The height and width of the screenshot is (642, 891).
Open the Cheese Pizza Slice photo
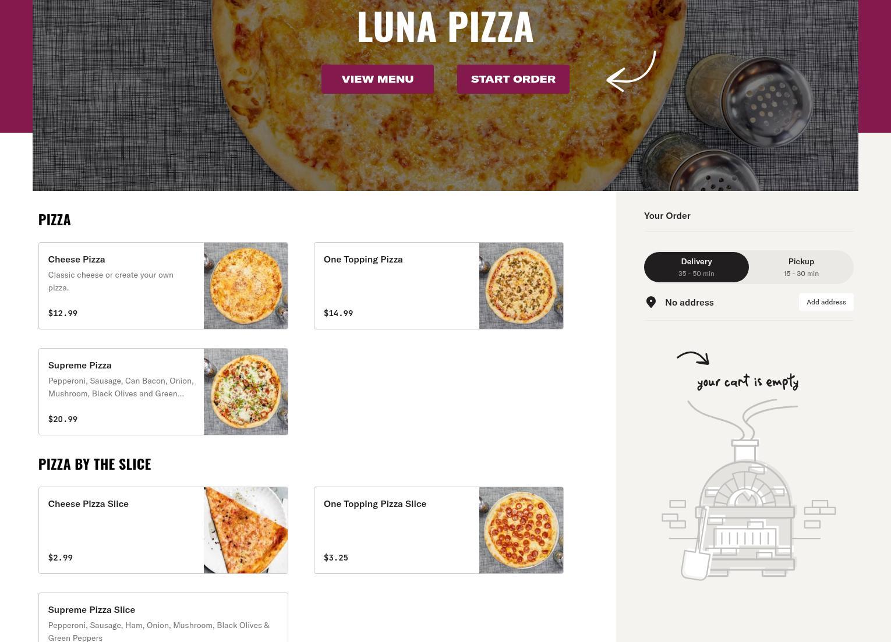tap(246, 530)
